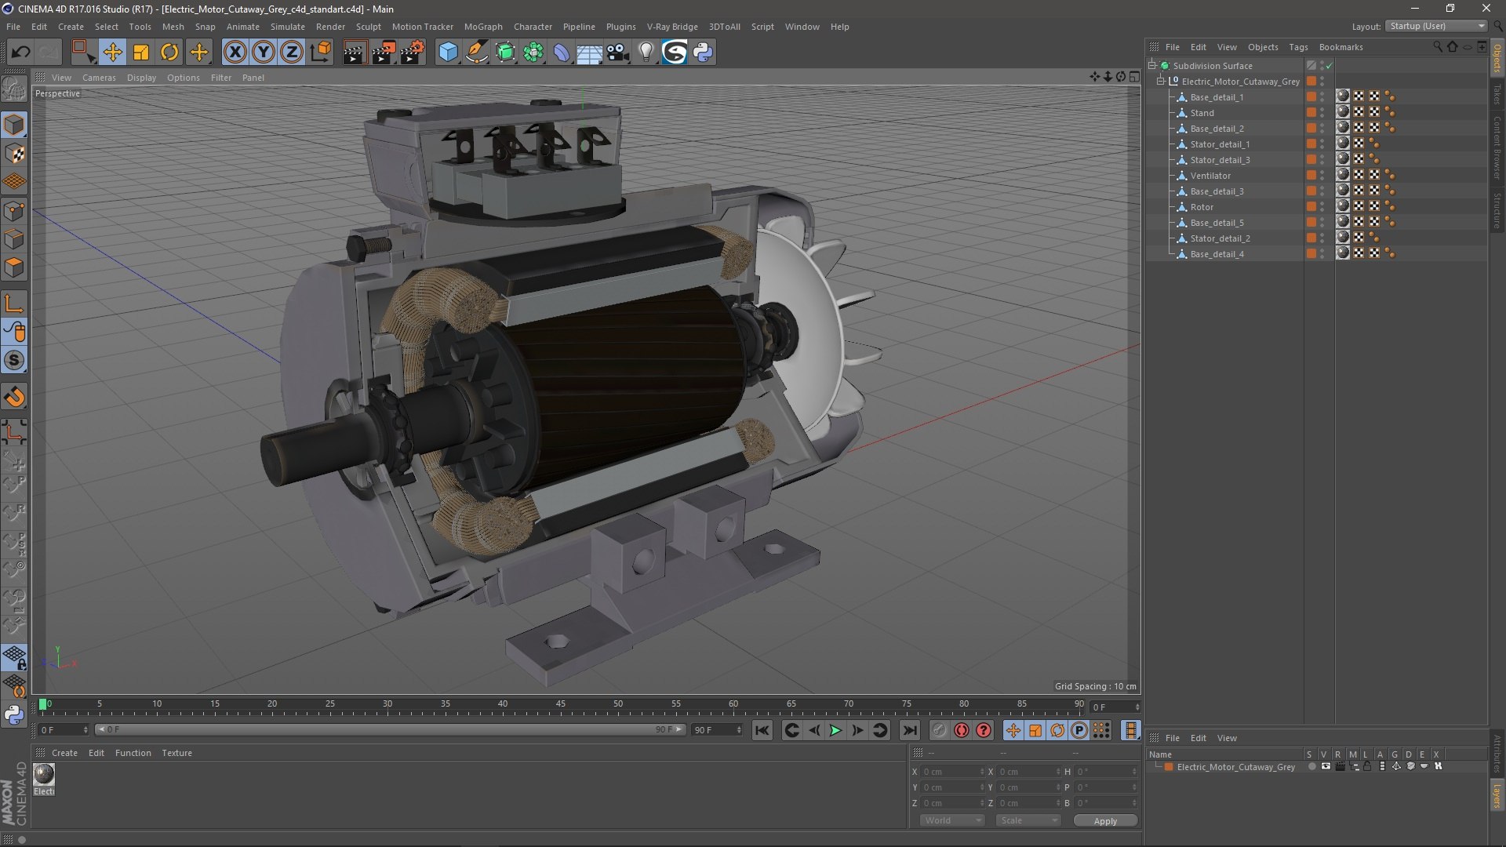Screen dimensions: 1506x847
Task: Open the Simulate menu
Action: 288,27
